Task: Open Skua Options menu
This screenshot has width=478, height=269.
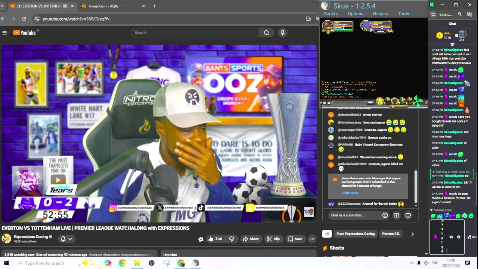Action: click(x=356, y=14)
